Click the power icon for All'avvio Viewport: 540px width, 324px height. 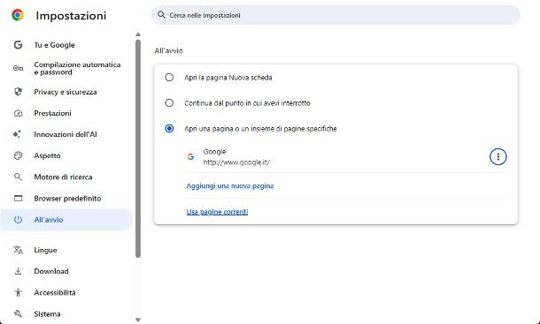(x=18, y=220)
